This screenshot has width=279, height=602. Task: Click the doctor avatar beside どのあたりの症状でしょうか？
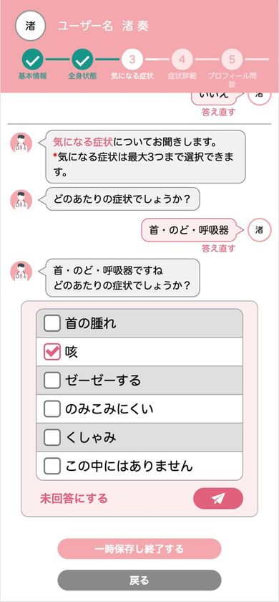(x=21, y=199)
